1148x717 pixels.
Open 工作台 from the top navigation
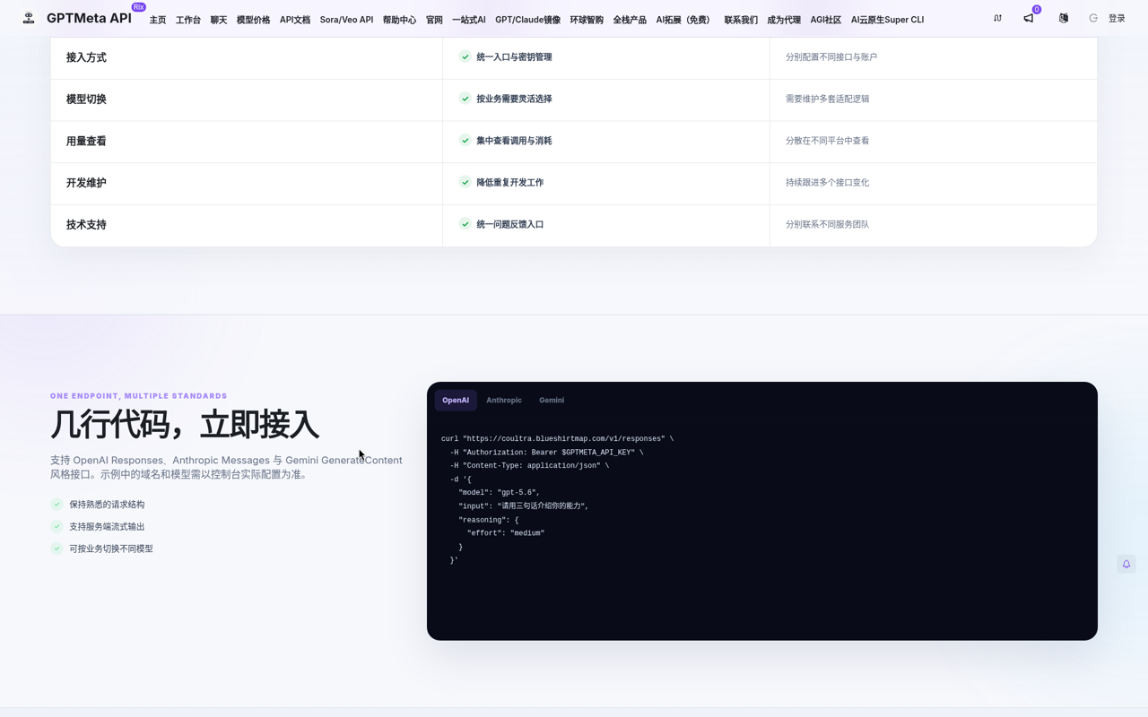coord(188,20)
